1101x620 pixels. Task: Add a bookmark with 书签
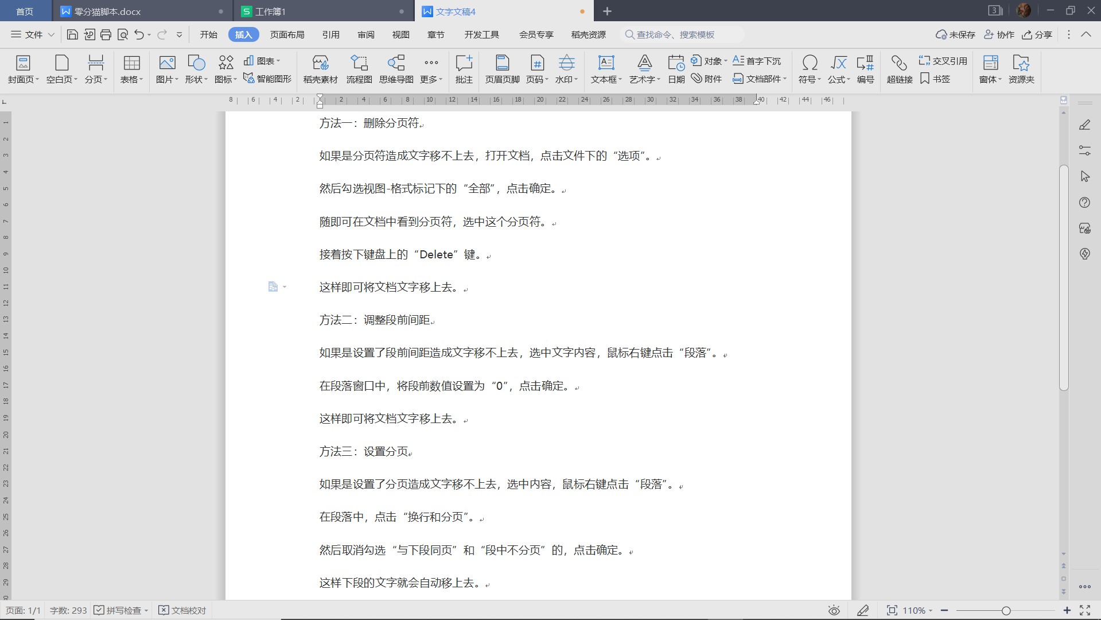(935, 79)
